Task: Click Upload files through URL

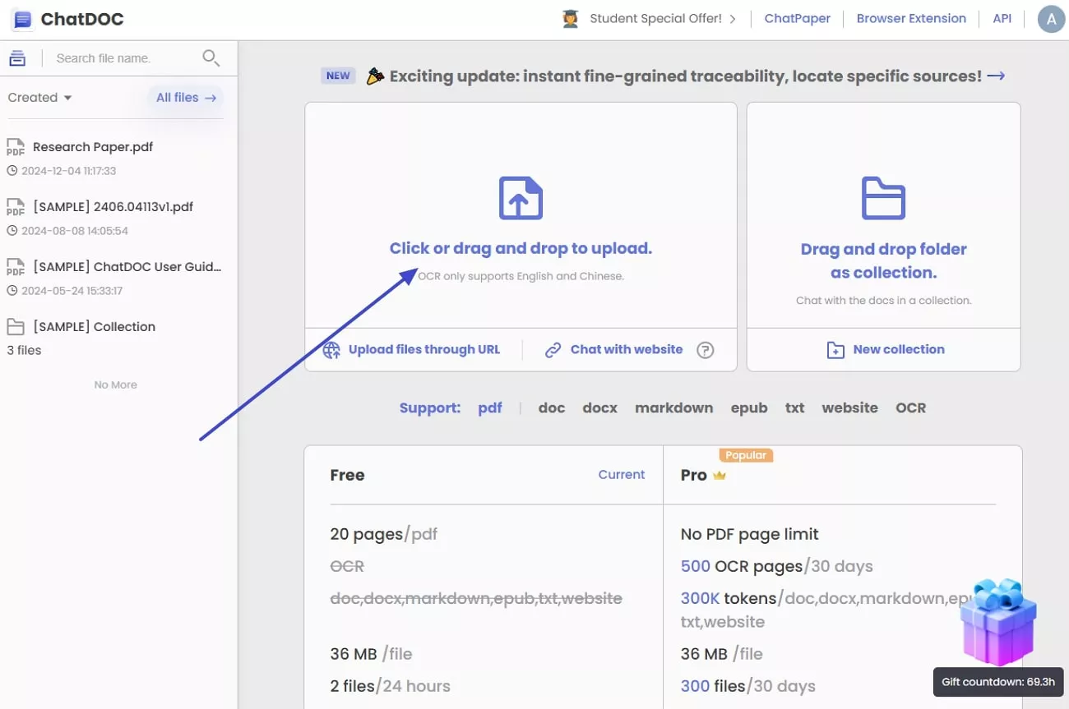Action: click(424, 349)
